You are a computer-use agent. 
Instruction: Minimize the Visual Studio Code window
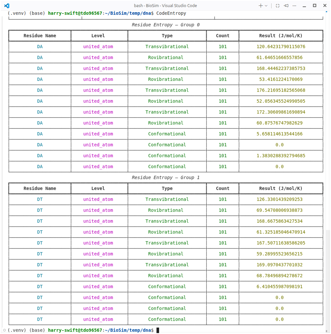tap(304, 6)
